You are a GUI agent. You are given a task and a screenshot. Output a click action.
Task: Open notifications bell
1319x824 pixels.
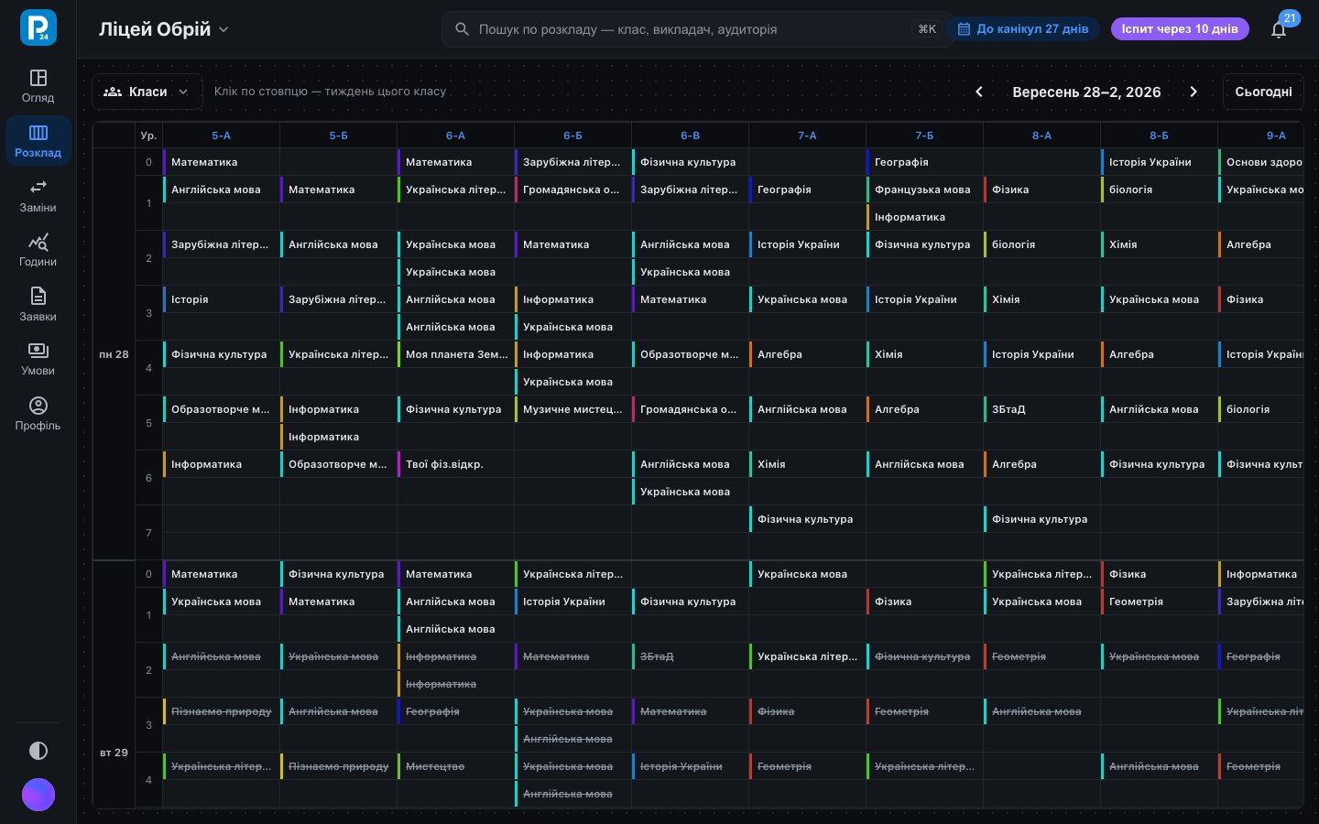(1279, 29)
